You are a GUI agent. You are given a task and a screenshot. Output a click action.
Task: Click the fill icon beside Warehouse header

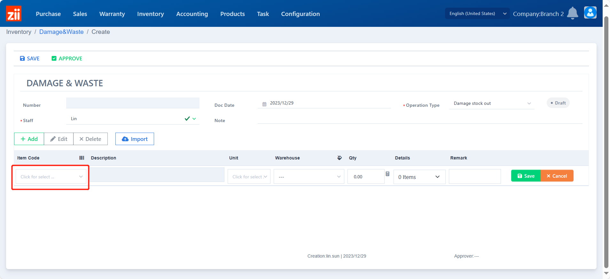pyautogui.click(x=340, y=158)
